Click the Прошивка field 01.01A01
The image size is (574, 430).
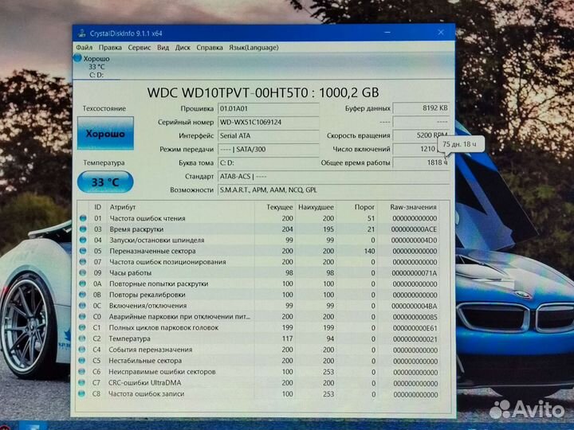pyautogui.click(x=269, y=108)
